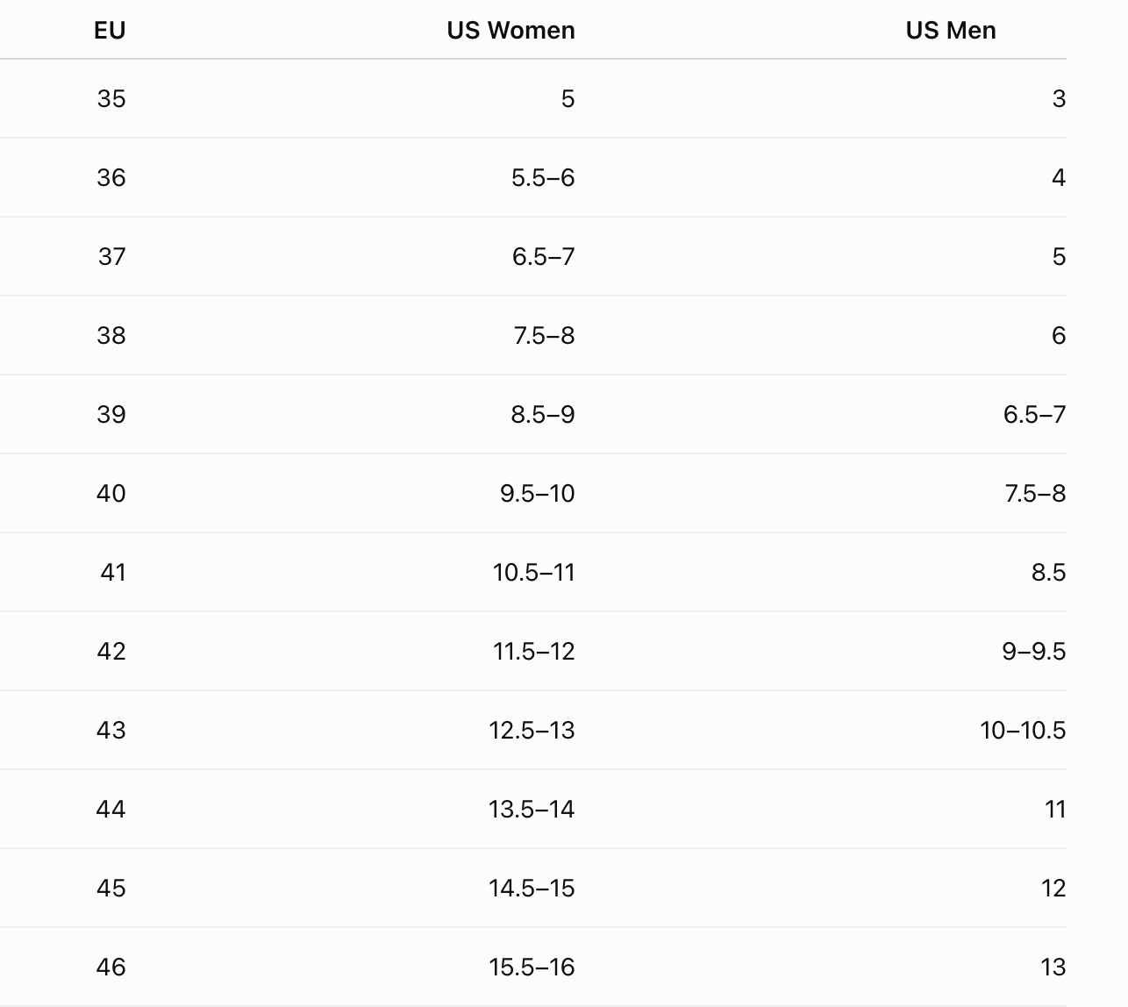Select the EU size 35 cell
The height and width of the screenshot is (1007, 1128).
coord(111,98)
